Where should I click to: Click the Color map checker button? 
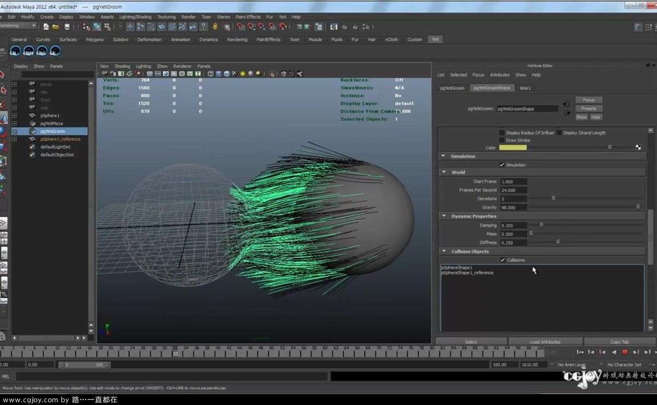point(638,147)
